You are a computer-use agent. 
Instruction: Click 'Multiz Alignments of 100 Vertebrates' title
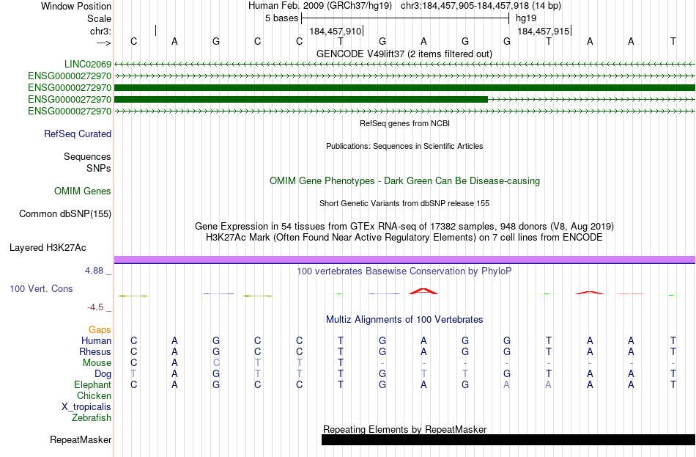coord(404,320)
